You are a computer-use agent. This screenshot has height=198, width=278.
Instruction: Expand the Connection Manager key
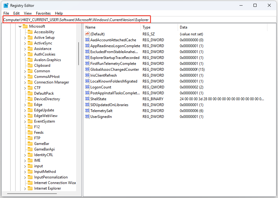coord(25,82)
